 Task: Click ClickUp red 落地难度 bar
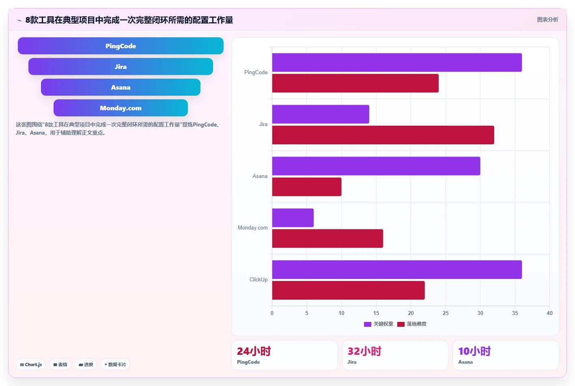[348, 290]
